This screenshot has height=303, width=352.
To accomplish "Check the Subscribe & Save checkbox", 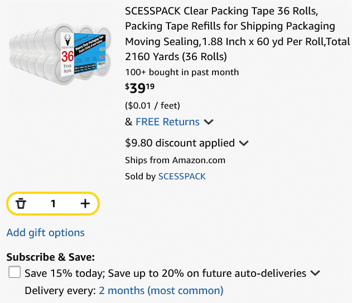I will click(x=15, y=272).
